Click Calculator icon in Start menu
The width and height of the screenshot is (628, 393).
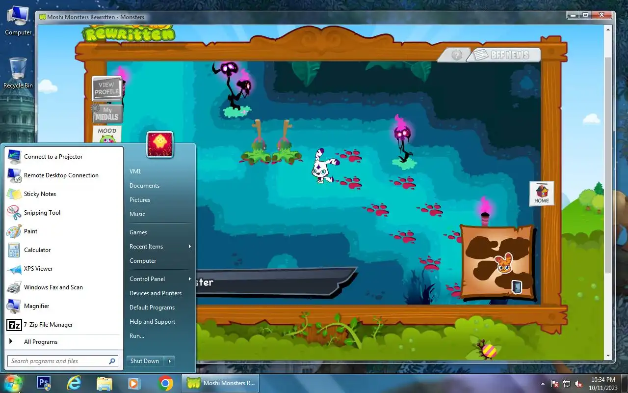coord(14,250)
